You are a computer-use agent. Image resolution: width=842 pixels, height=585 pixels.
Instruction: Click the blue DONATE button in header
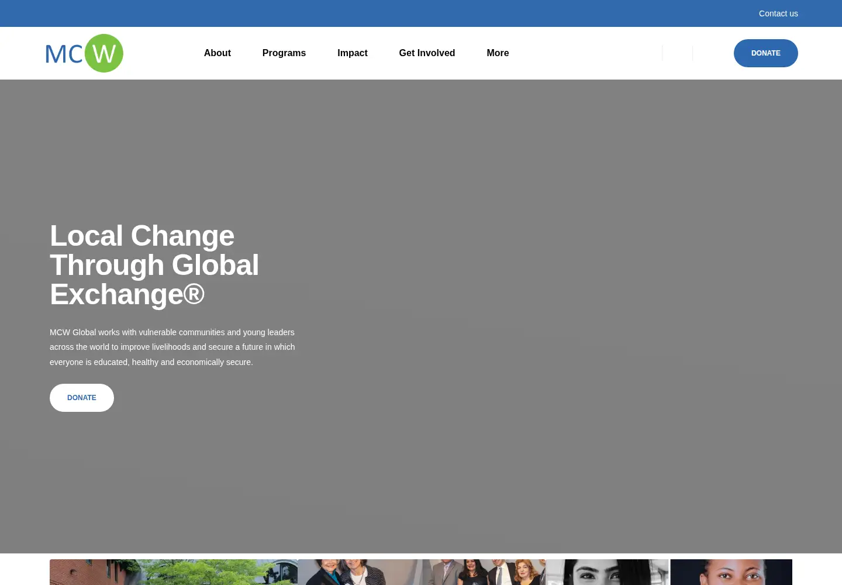[766, 53]
